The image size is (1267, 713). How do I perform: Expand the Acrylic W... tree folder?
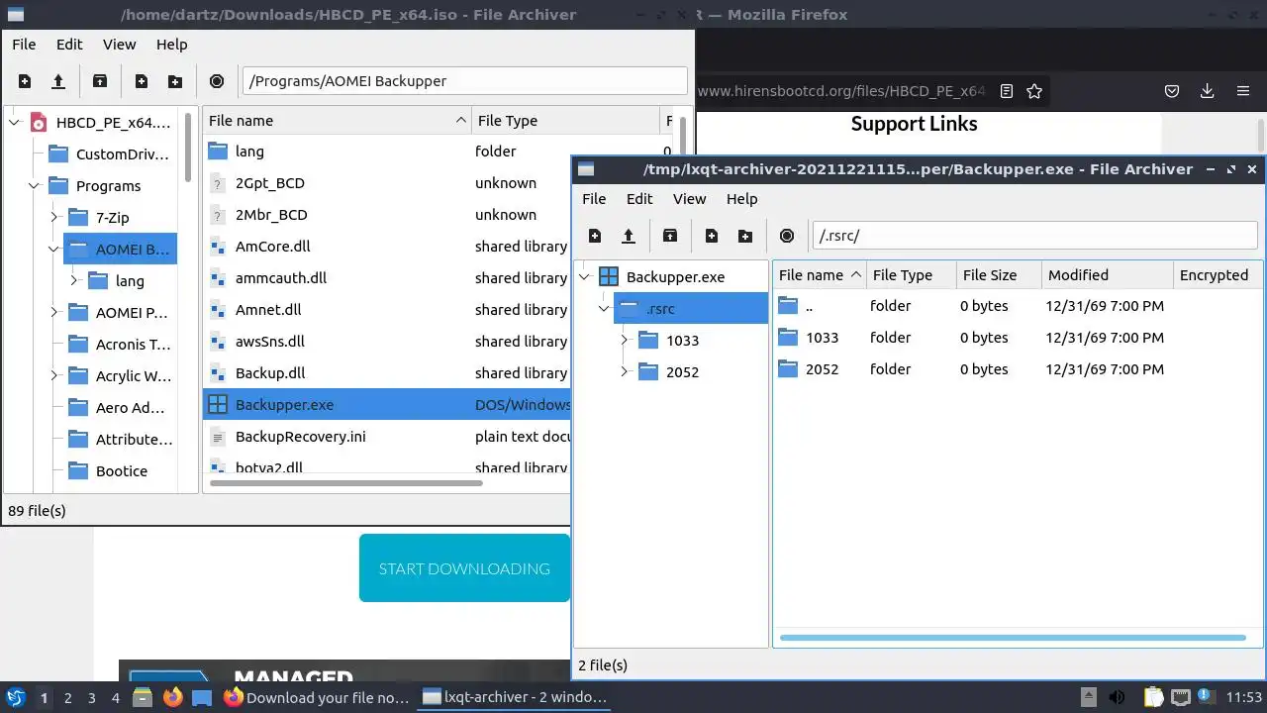[54, 376]
